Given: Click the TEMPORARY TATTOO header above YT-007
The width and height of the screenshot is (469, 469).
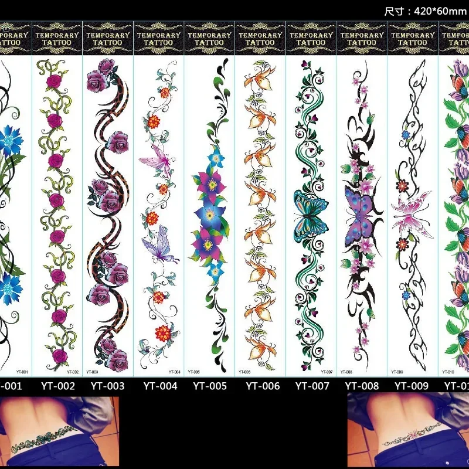Looking at the screenshot, I should (x=311, y=38).
